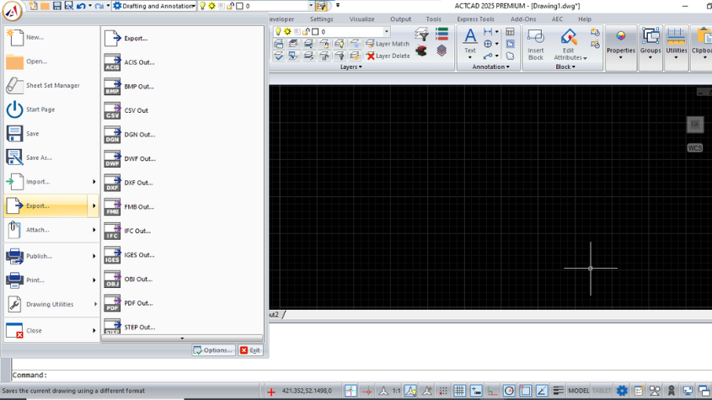Toggle the ortho mode angle icon

[492, 391]
